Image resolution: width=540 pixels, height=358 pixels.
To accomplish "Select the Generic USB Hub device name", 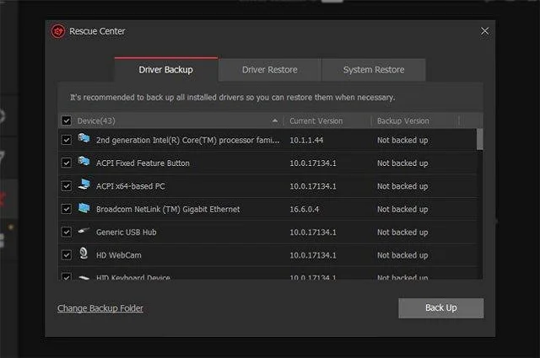I will (x=126, y=232).
